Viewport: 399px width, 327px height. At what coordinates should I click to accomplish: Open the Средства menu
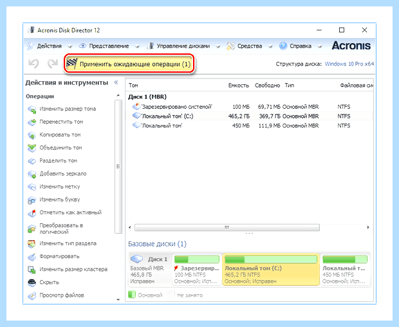point(250,46)
